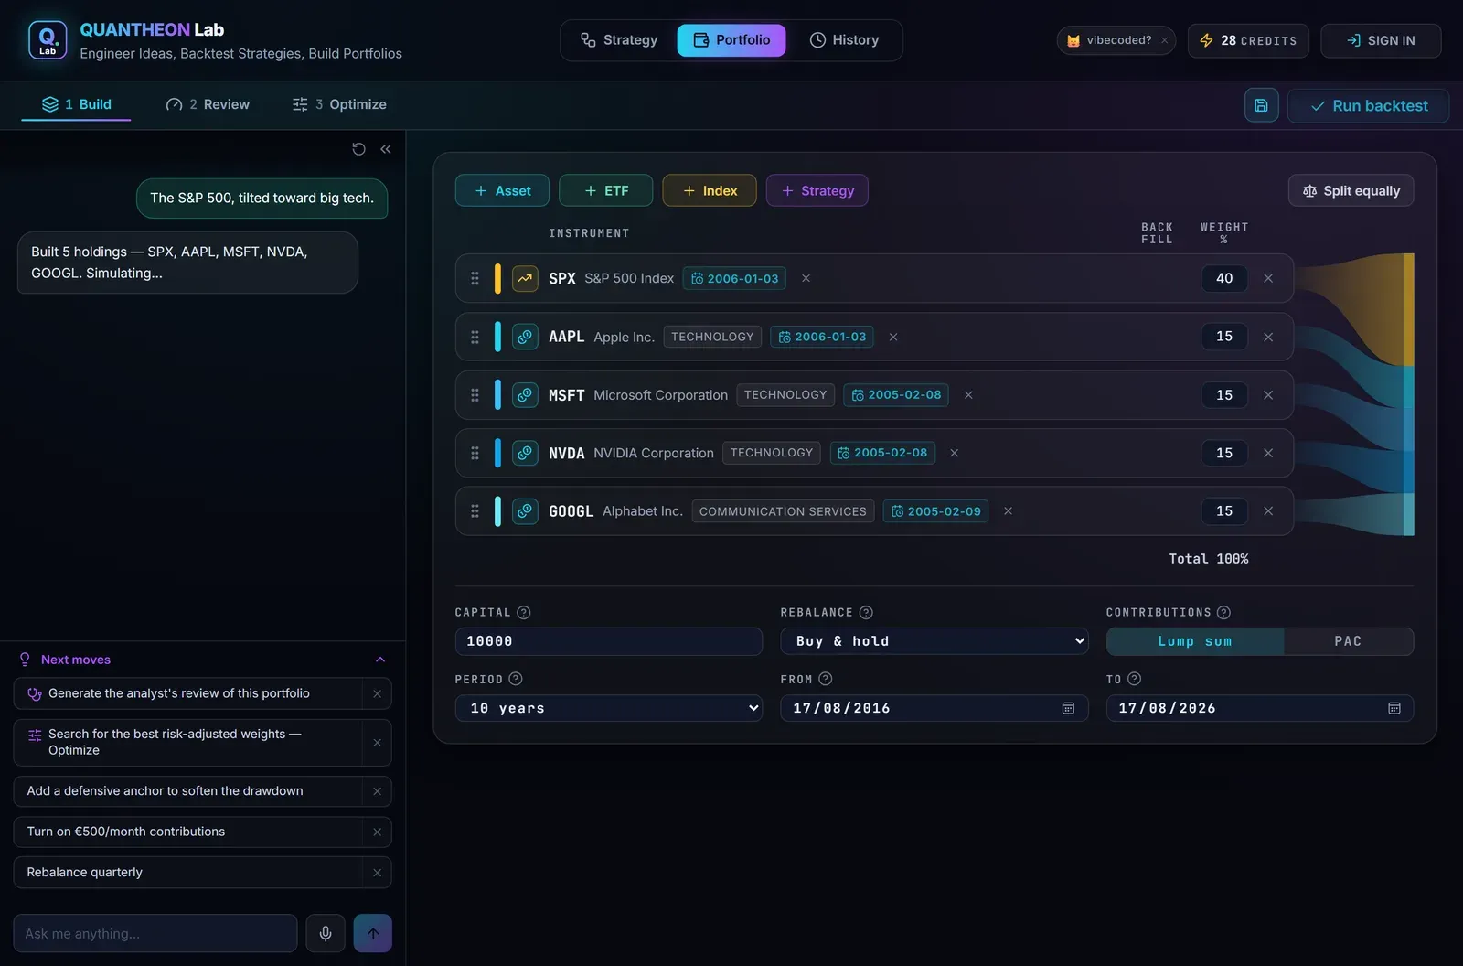This screenshot has height=966, width=1463.
Task: Open the History tab
Action: [844, 40]
